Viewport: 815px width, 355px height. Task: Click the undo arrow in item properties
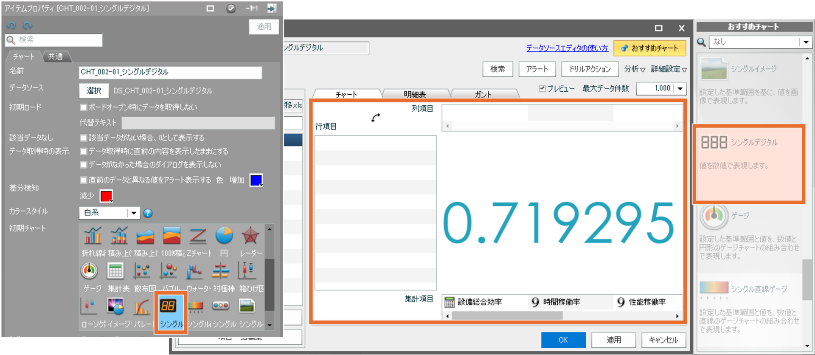pyautogui.click(x=11, y=25)
